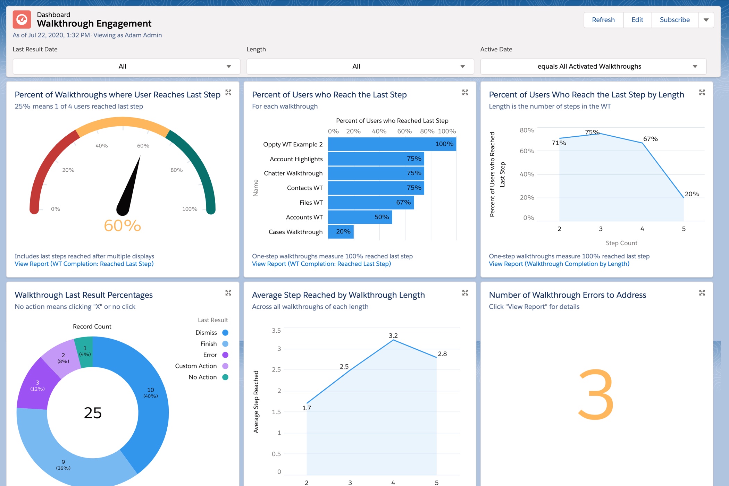
Task: Click the No Action green color swatch
Action: [x=225, y=377]
